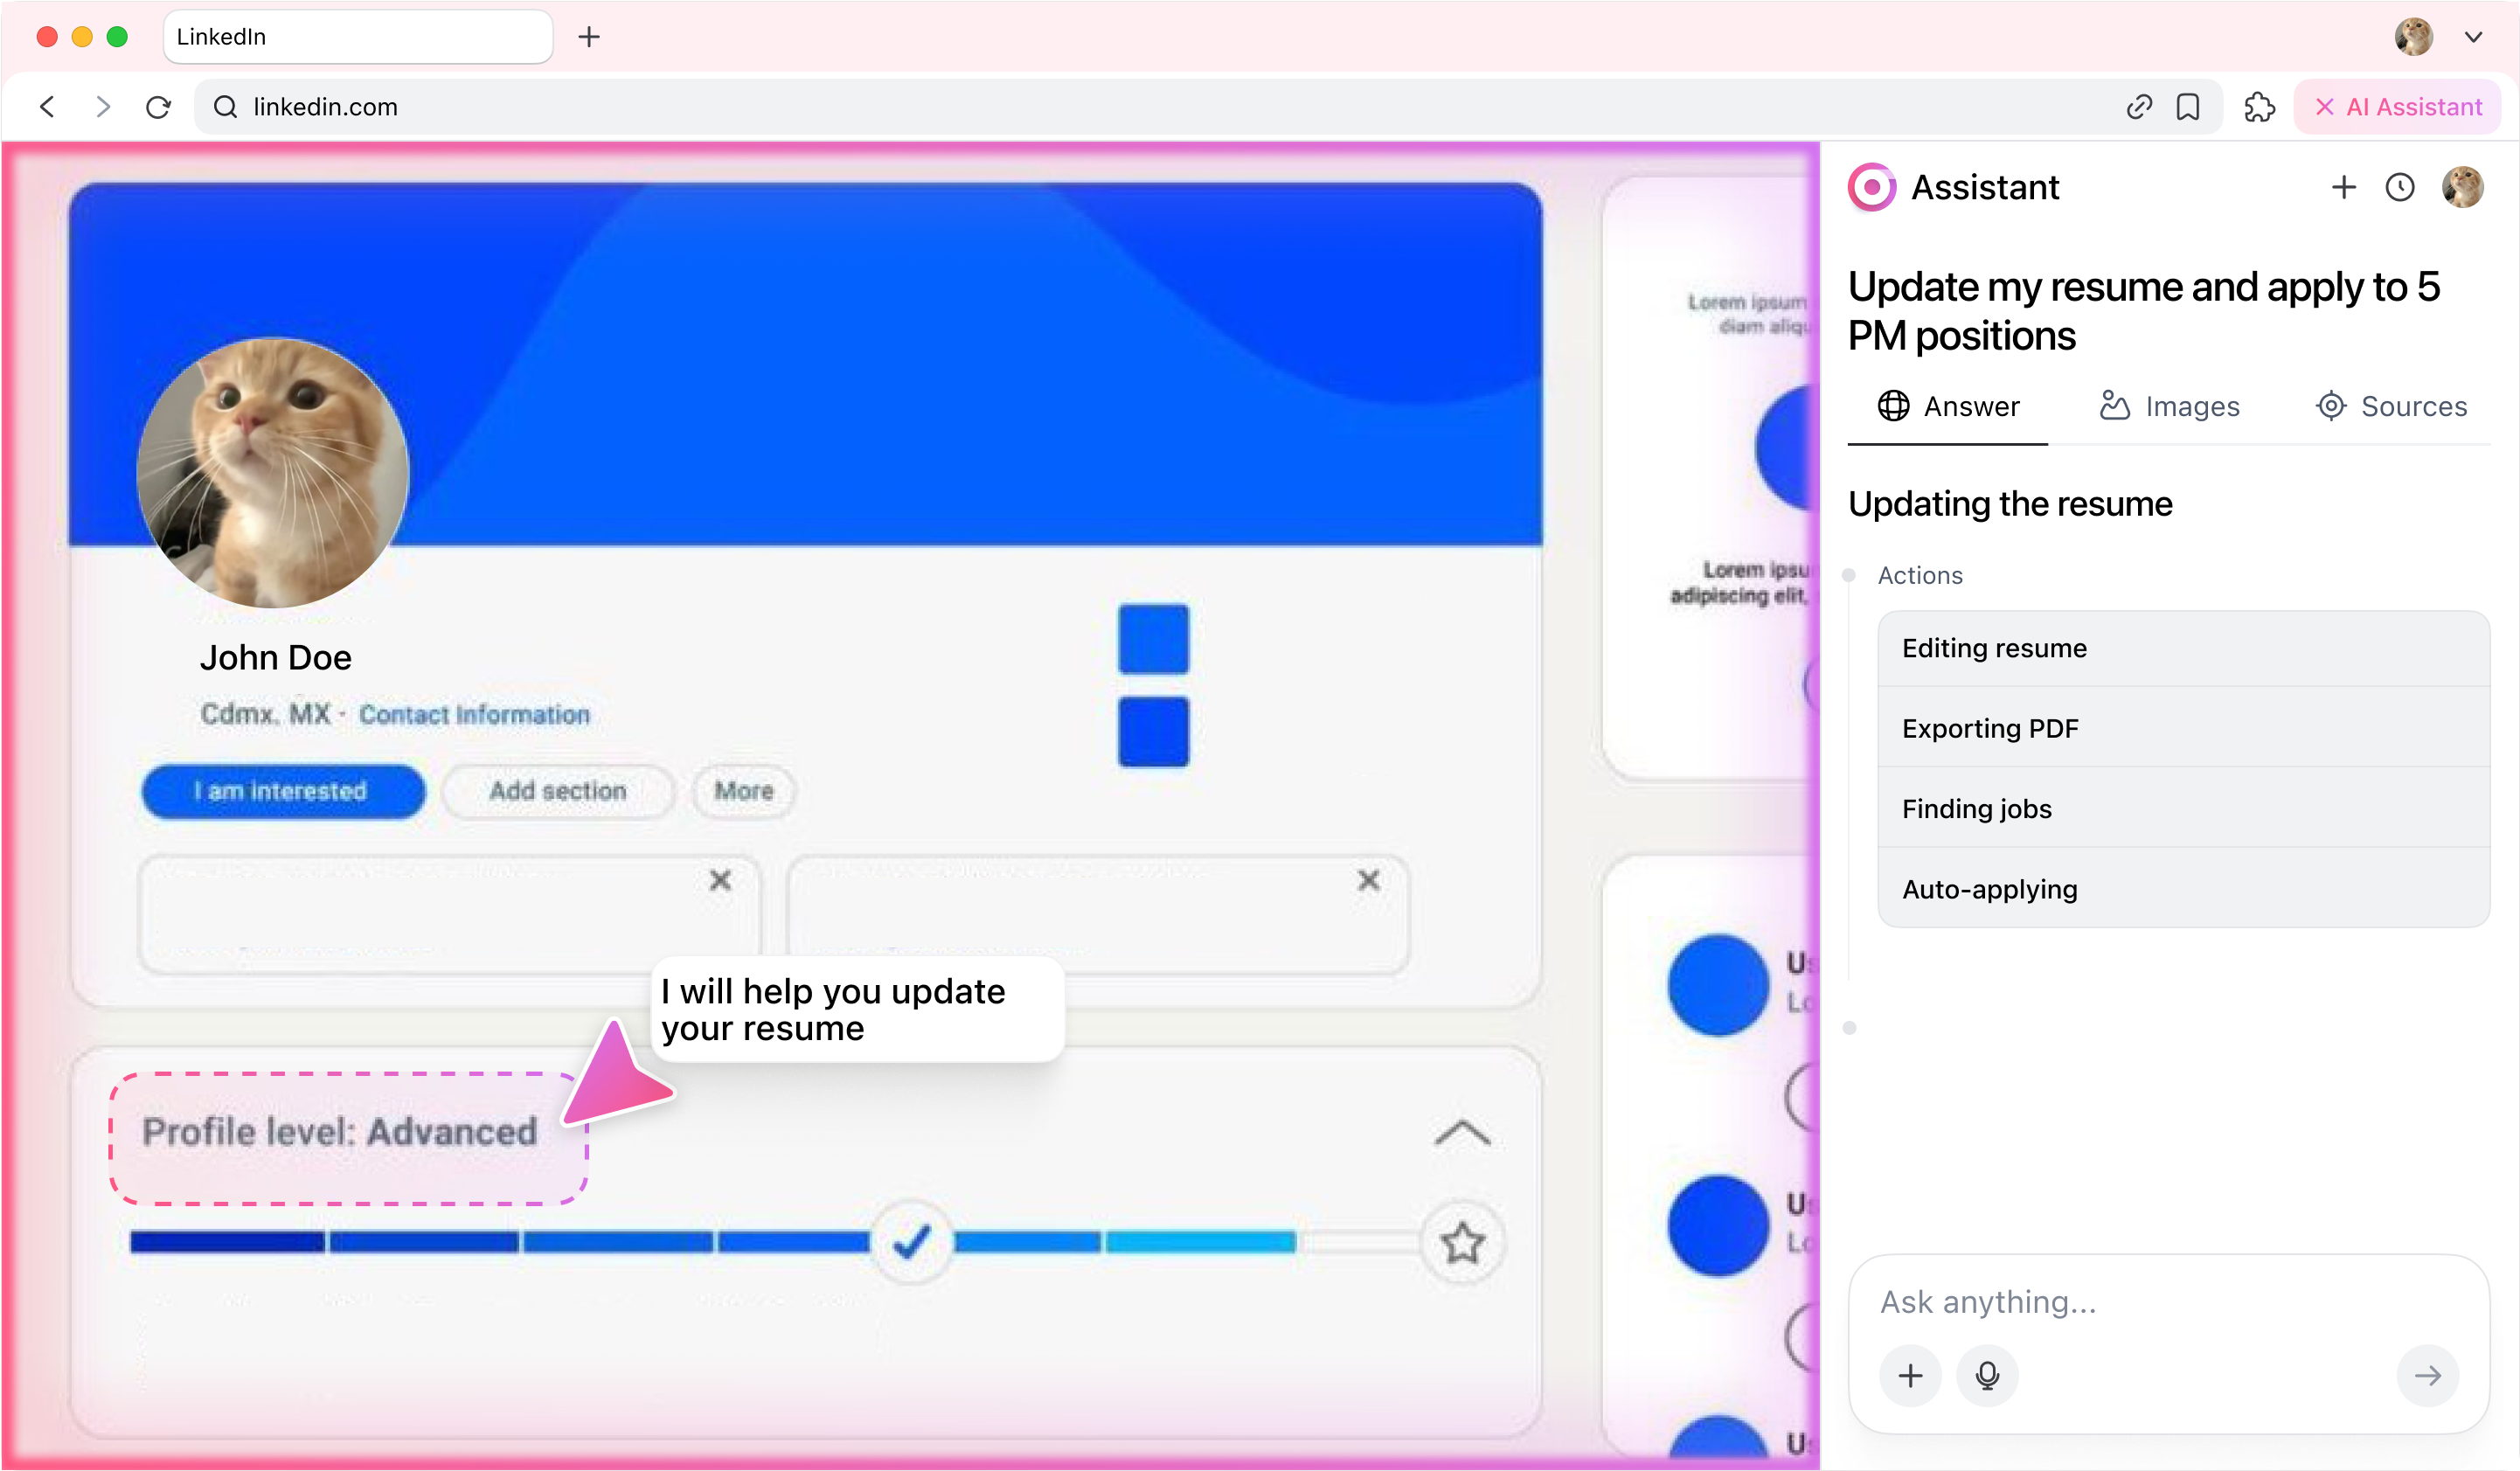Click John Doe's cat profile photo
2520x1471 pixels.
[x=272, y=473]
